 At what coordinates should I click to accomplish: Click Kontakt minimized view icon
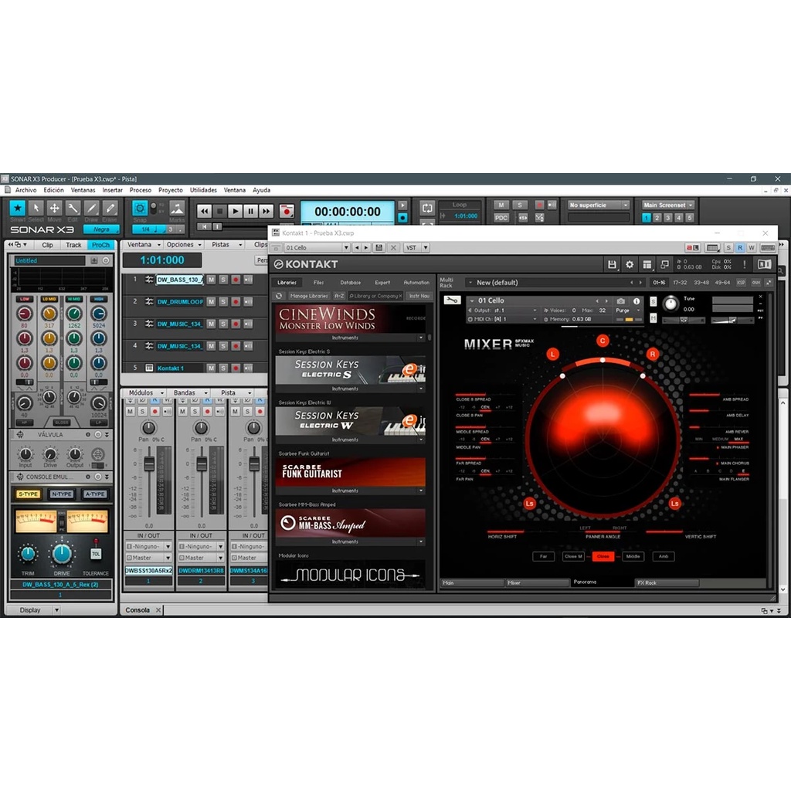pyautogui.click(x=665, y=264)
